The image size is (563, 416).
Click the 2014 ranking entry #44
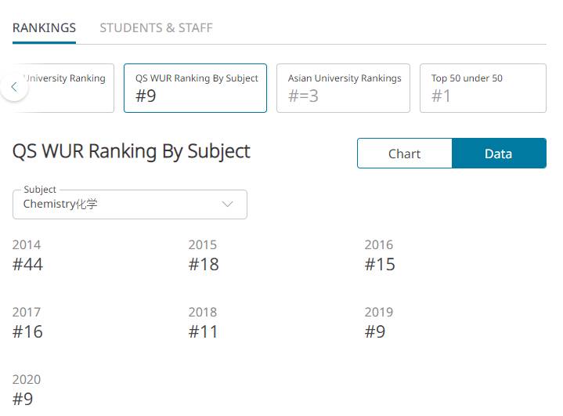point(28,265)
